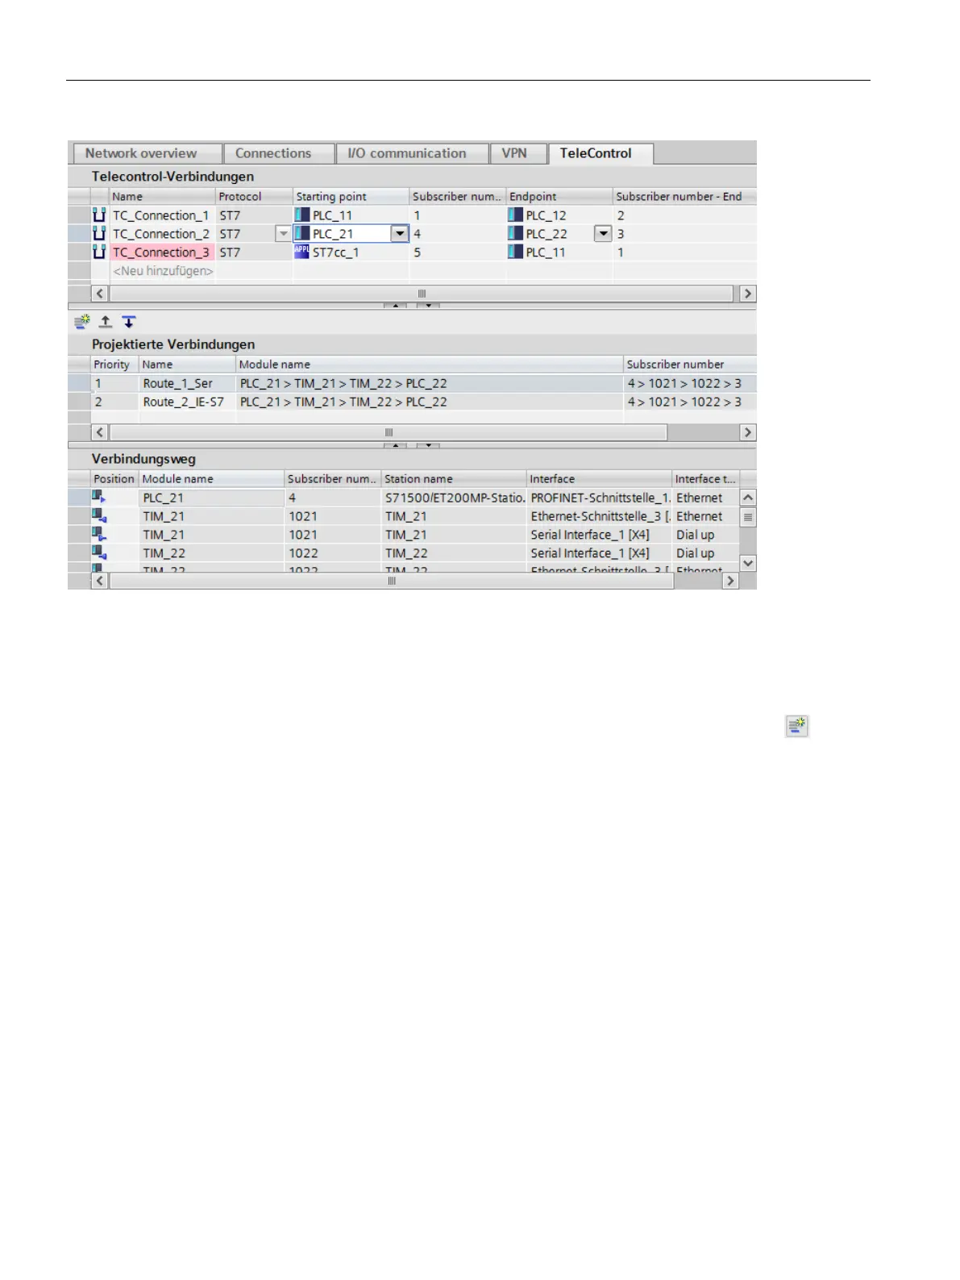Click position icon of TIM_21 Ethernet-Schnittstelle_3 row

[x=99, y=516]
